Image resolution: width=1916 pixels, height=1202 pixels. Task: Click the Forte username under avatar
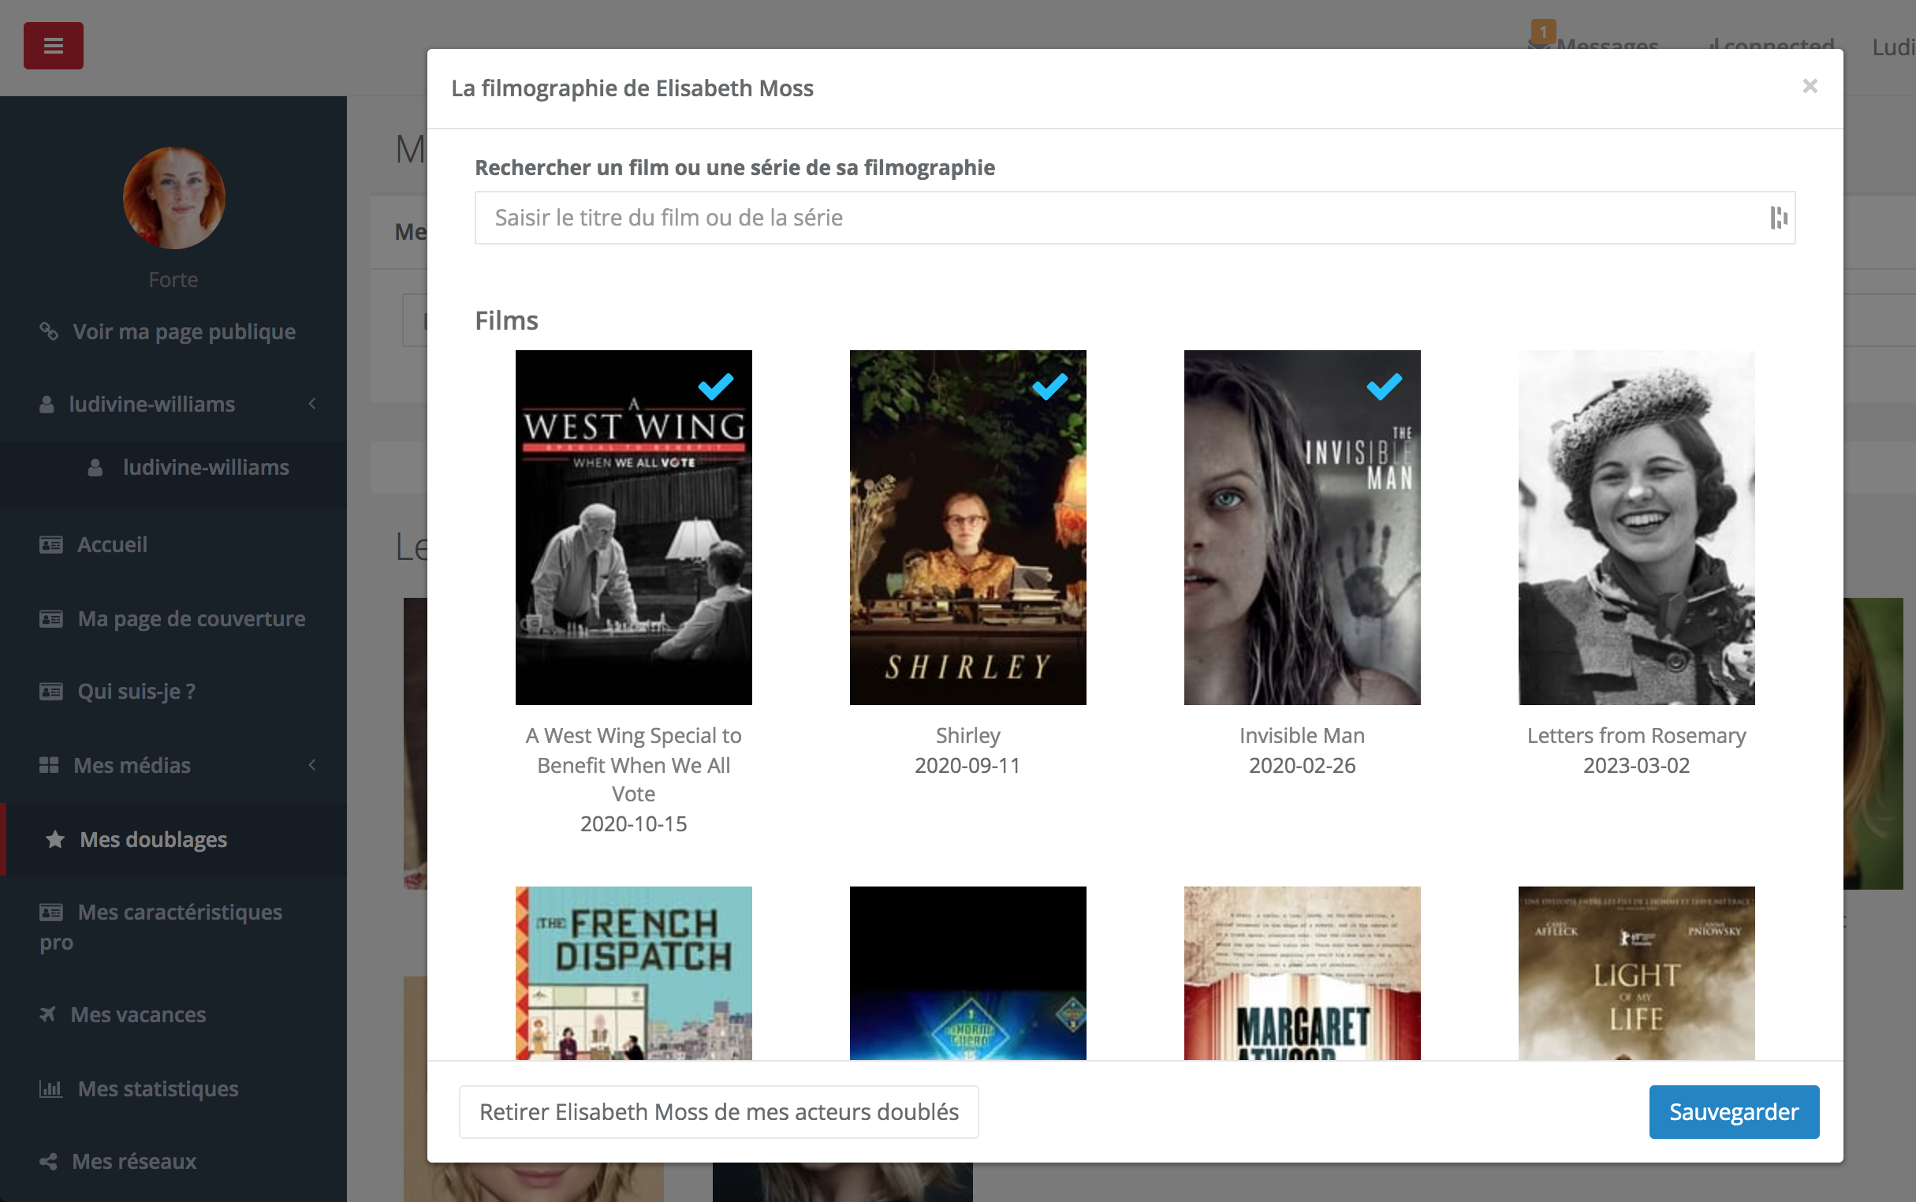(173, 280)
